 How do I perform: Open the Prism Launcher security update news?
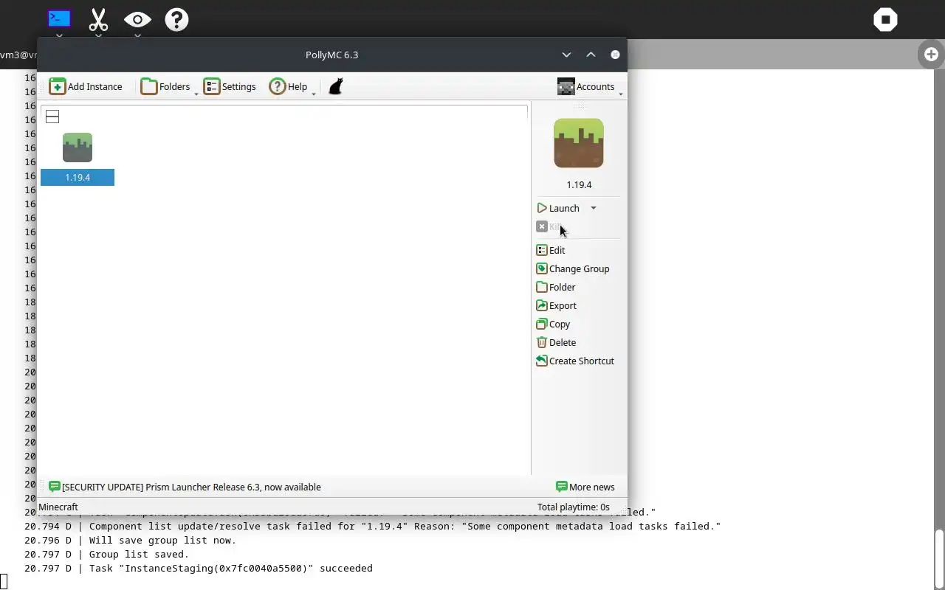coord(185,487)
